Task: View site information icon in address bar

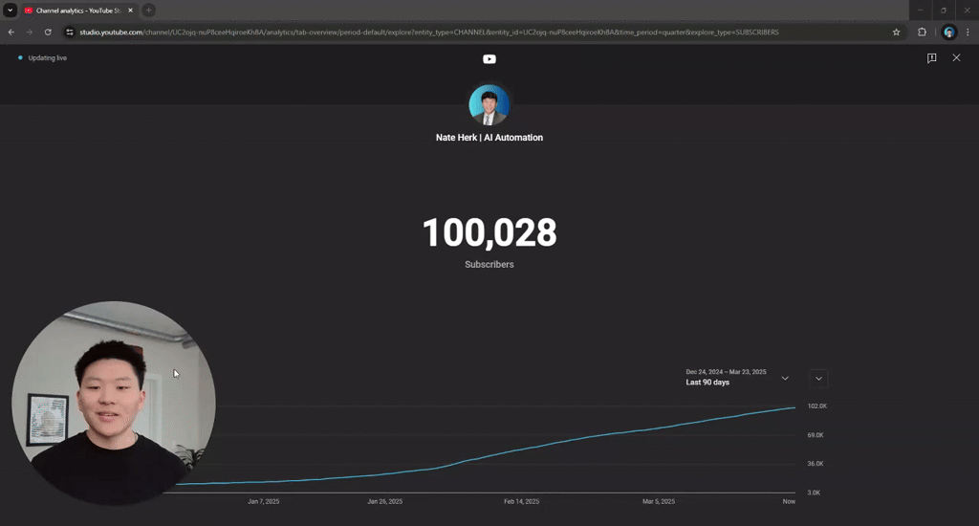Action: pos(70,32)
